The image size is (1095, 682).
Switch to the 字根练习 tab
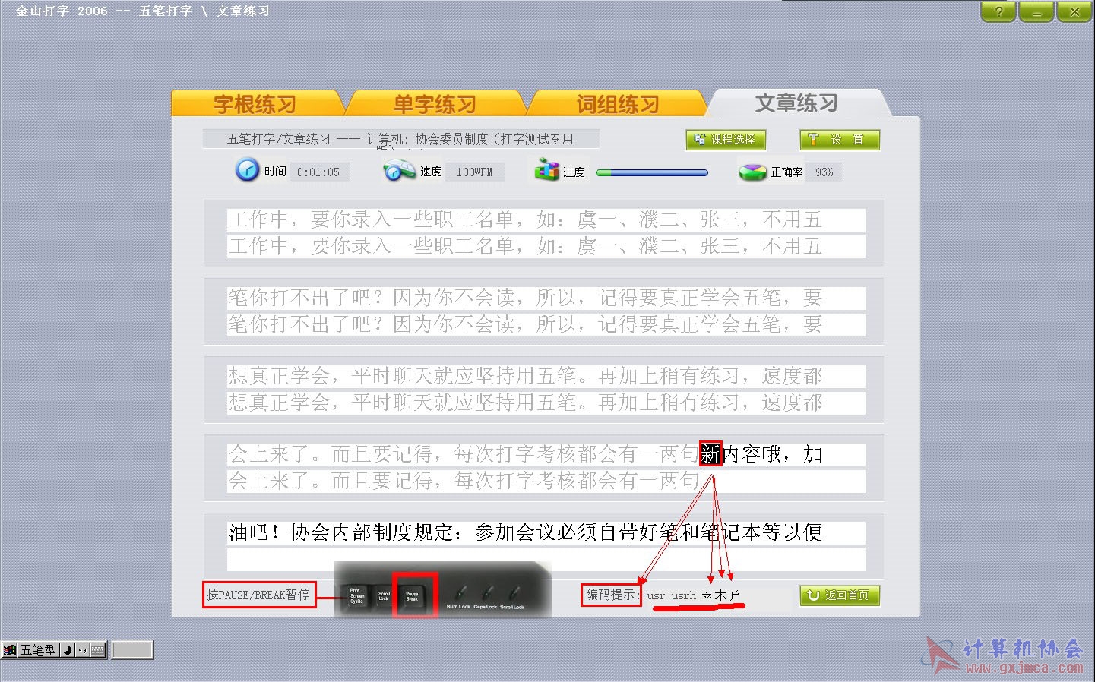255,104
